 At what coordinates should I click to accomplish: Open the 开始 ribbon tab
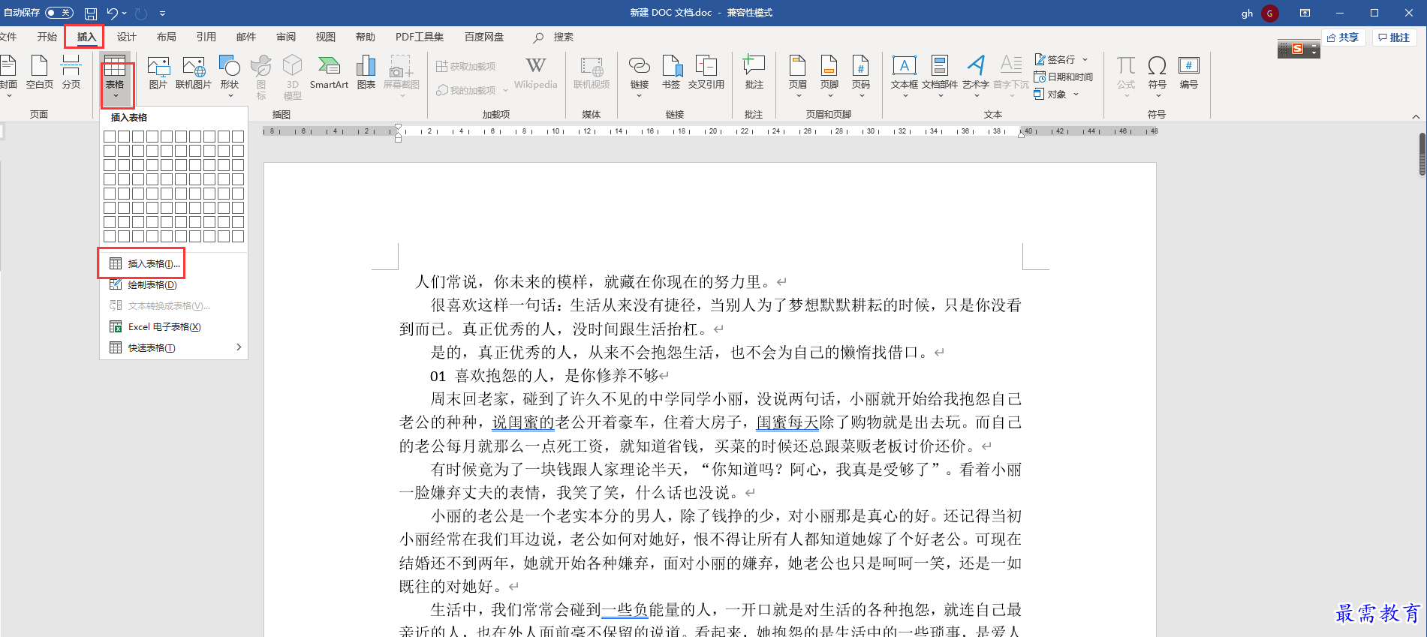(47, 37)
